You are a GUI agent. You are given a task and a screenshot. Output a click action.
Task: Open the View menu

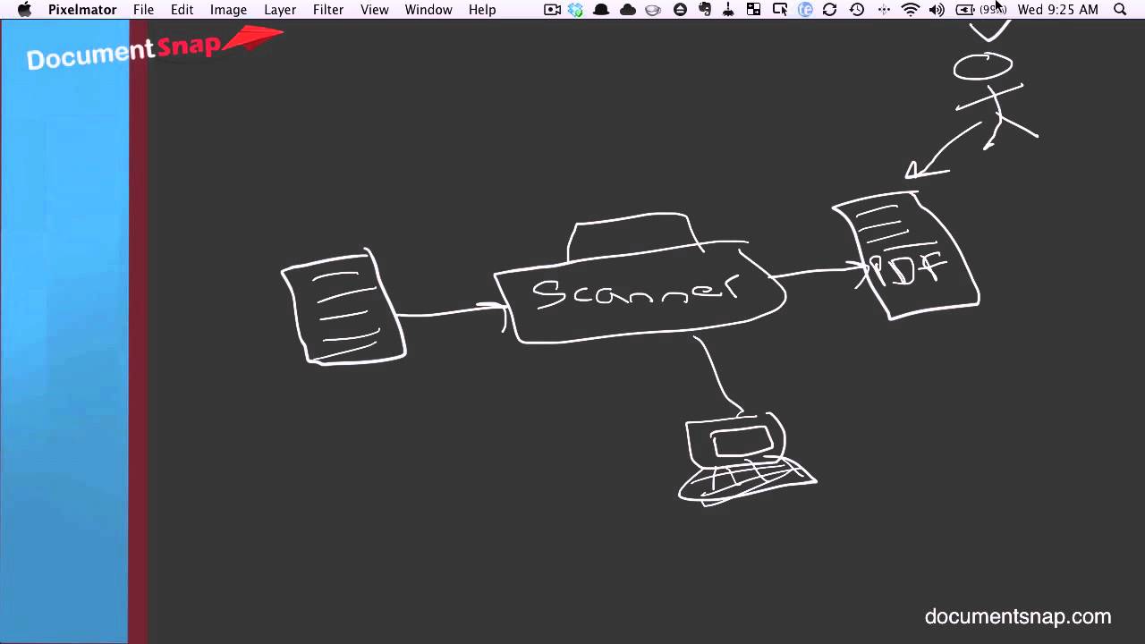point(375,10)
